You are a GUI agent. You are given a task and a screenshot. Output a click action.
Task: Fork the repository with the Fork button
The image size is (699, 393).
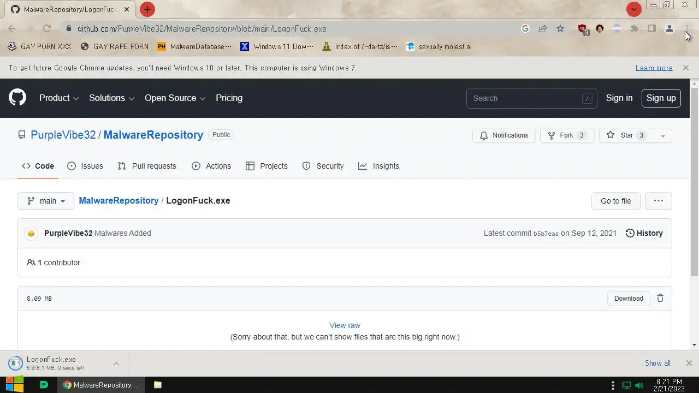point(567,135)
